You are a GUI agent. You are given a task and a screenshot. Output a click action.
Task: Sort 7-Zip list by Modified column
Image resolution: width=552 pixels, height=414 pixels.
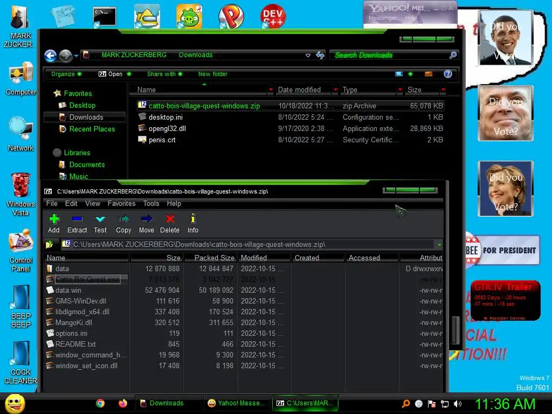[264, 258]
